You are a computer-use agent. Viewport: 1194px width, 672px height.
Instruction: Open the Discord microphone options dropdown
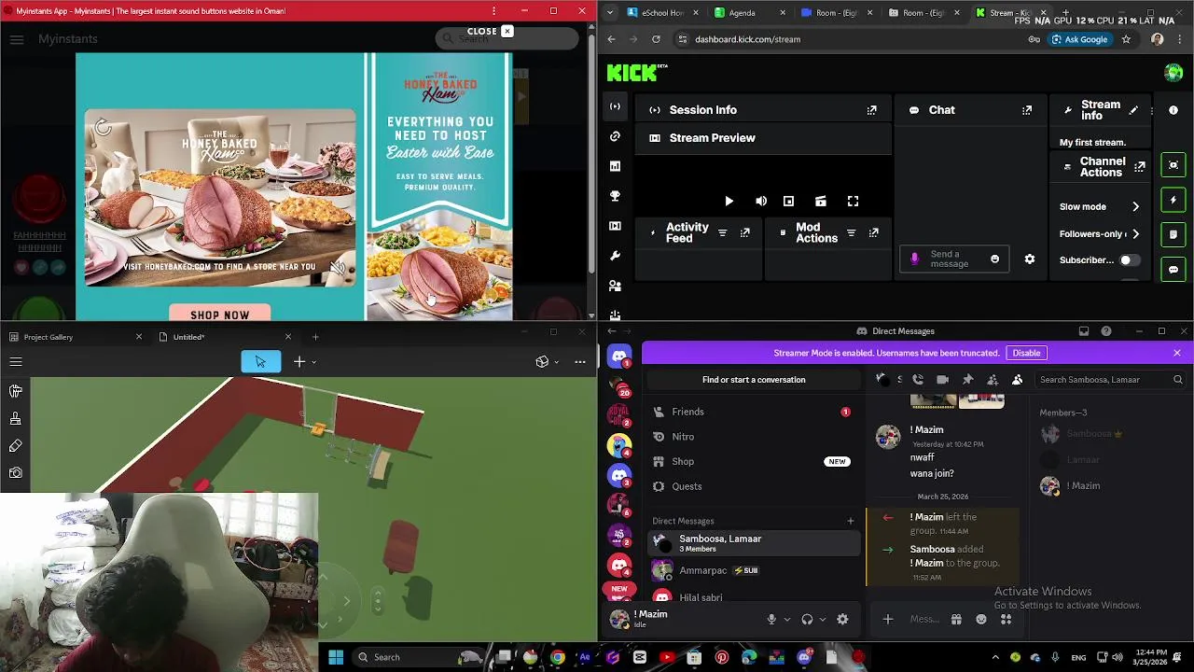786,620
